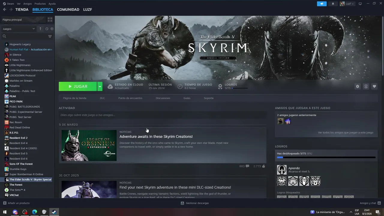Open Gestionar descargas in bottom bar
The width and height of the screenshot is (384, 216).
(195, 203)
